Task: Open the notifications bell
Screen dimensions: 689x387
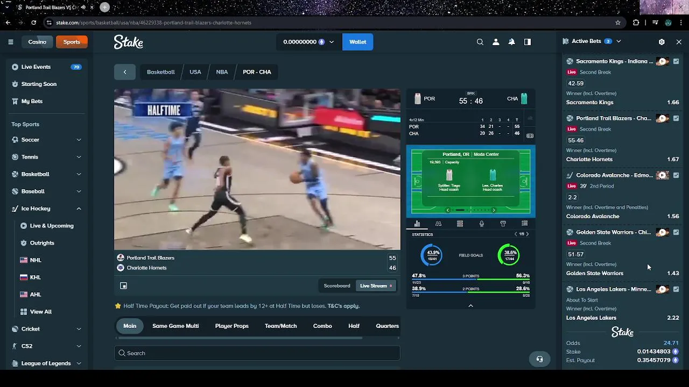Action: click(512, 42)
